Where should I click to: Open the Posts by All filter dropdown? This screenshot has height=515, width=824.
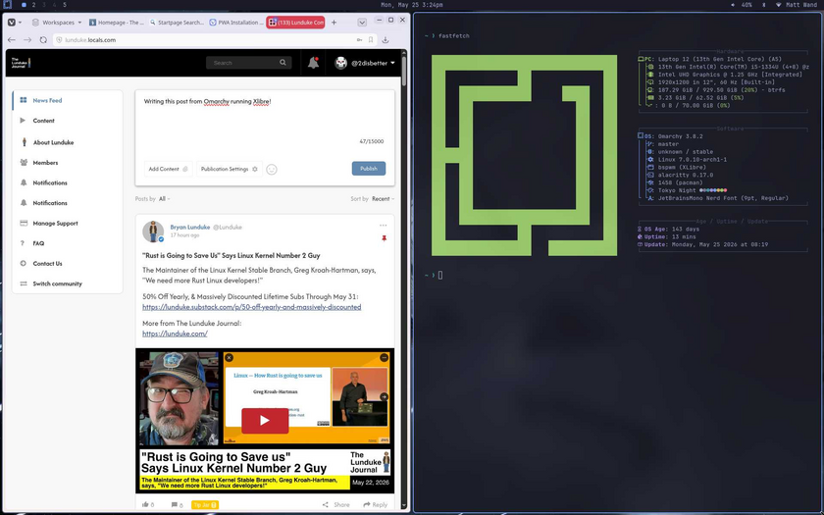coord(165,198)
